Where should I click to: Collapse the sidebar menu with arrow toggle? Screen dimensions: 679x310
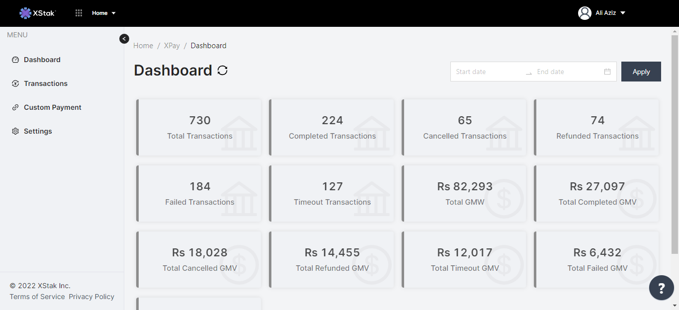pyautogui.click(x=124, y=39)
